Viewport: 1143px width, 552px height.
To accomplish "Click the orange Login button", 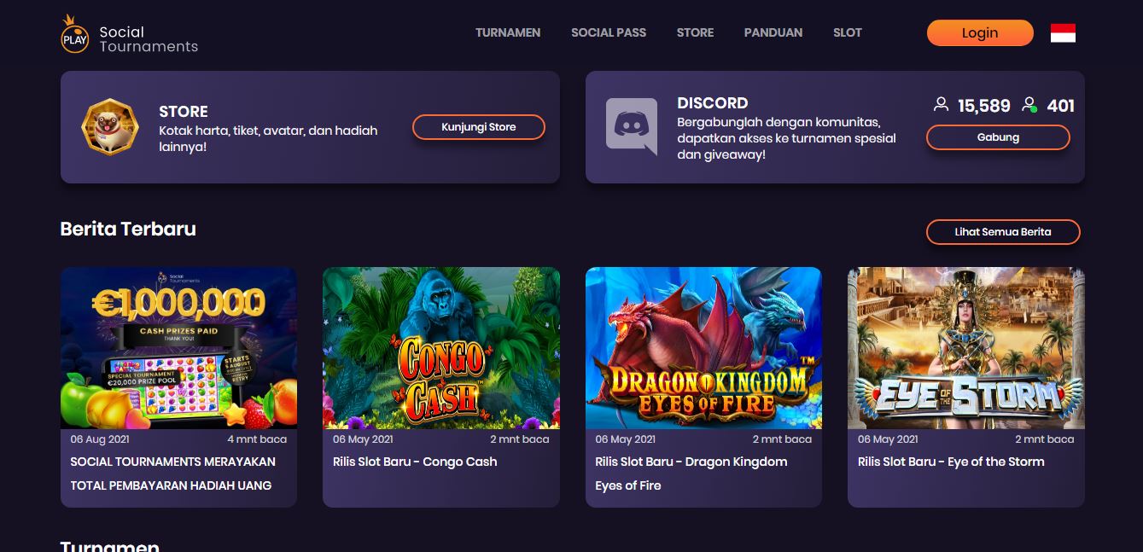I will coord(980,32).
